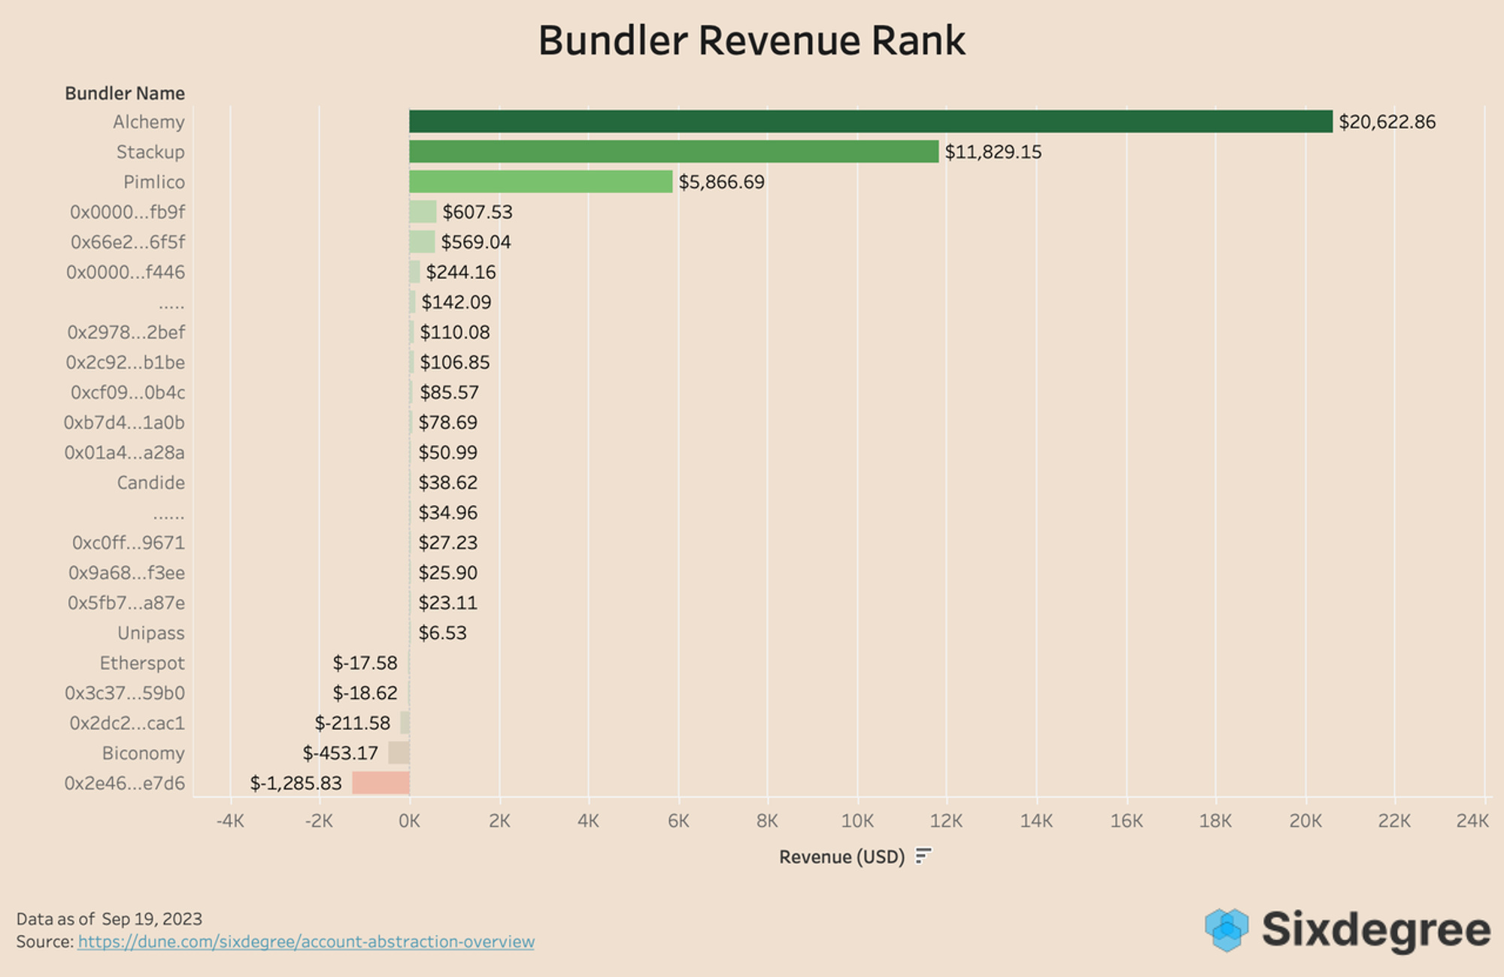The height and width of the screenshot is (977, 1504).
Task: Click the $20,622.86 value label
Action: coord(1387,122)
